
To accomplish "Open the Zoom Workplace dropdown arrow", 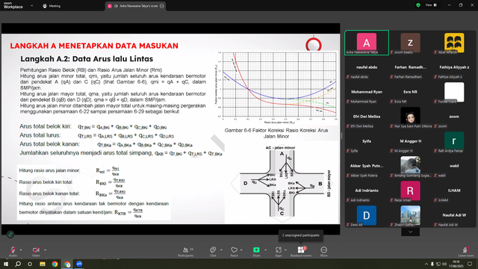I will 31,6.
